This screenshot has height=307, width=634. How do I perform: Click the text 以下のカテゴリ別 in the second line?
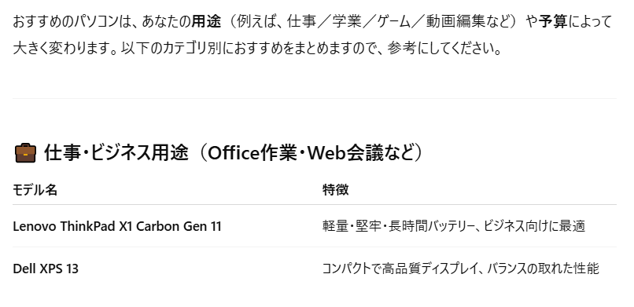[167, 49]
